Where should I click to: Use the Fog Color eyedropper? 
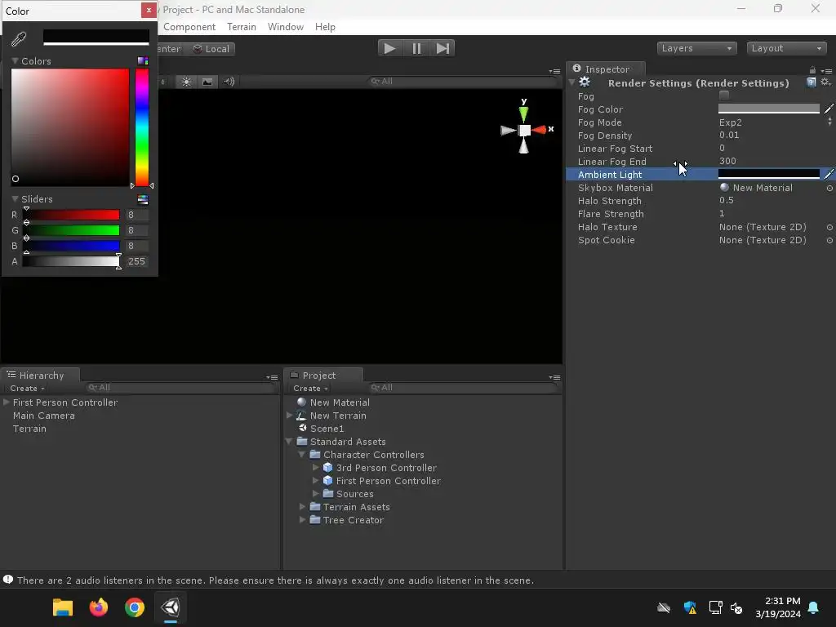[829, 109]
